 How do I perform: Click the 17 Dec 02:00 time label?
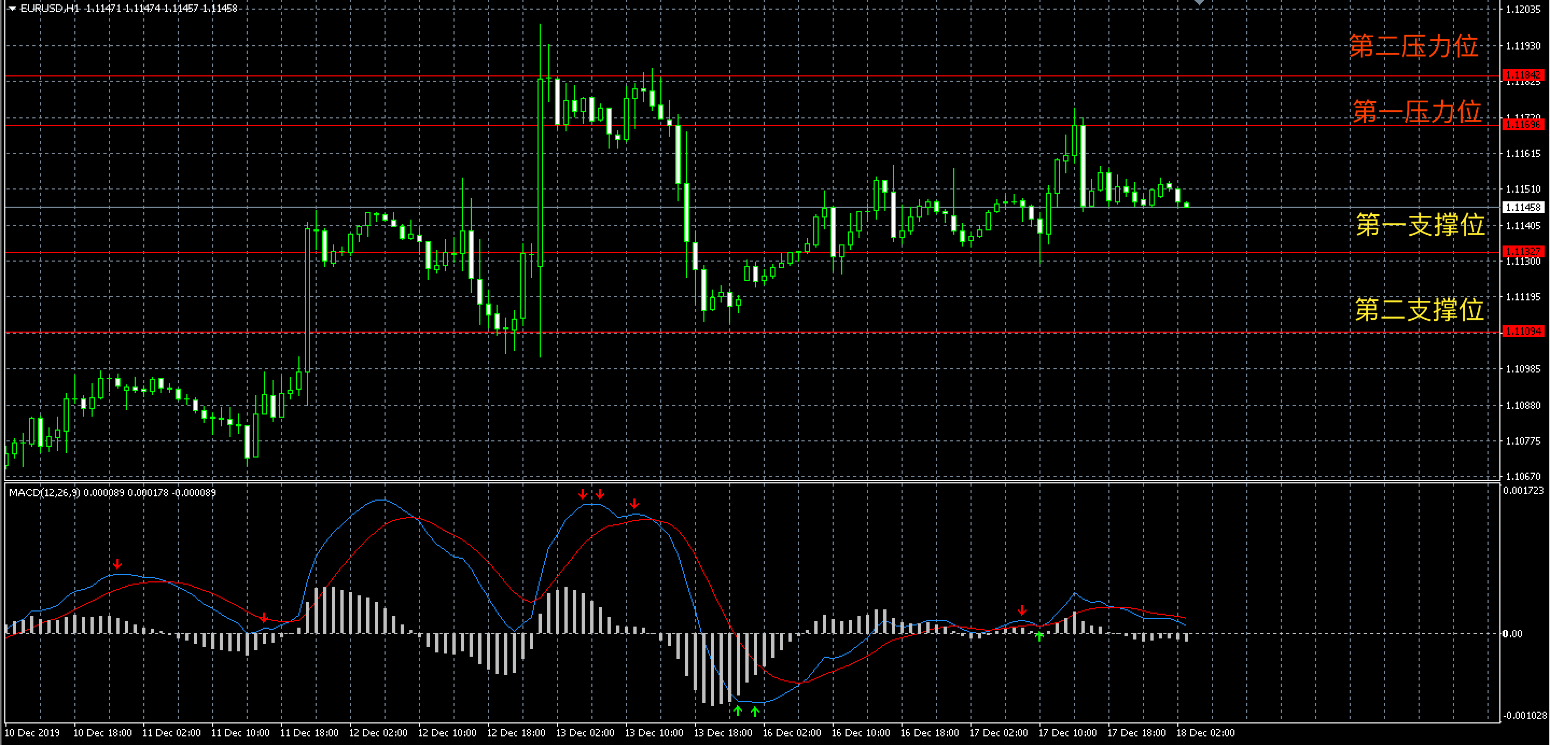998,733
